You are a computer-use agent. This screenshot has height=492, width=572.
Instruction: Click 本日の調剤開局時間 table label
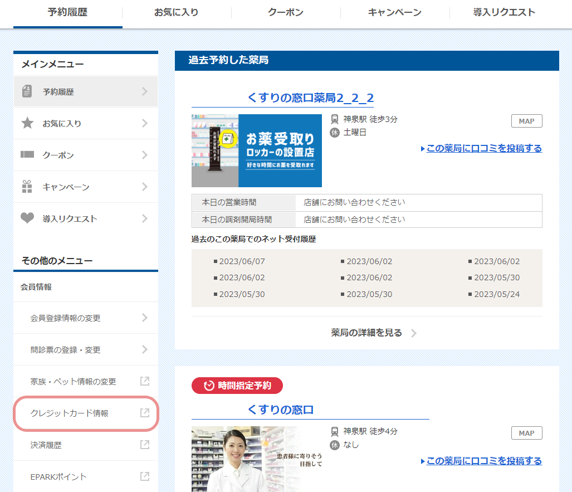[x=244, y=220]
